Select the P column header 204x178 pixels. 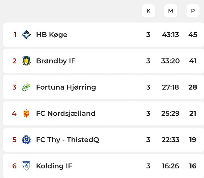pos(193,11)
